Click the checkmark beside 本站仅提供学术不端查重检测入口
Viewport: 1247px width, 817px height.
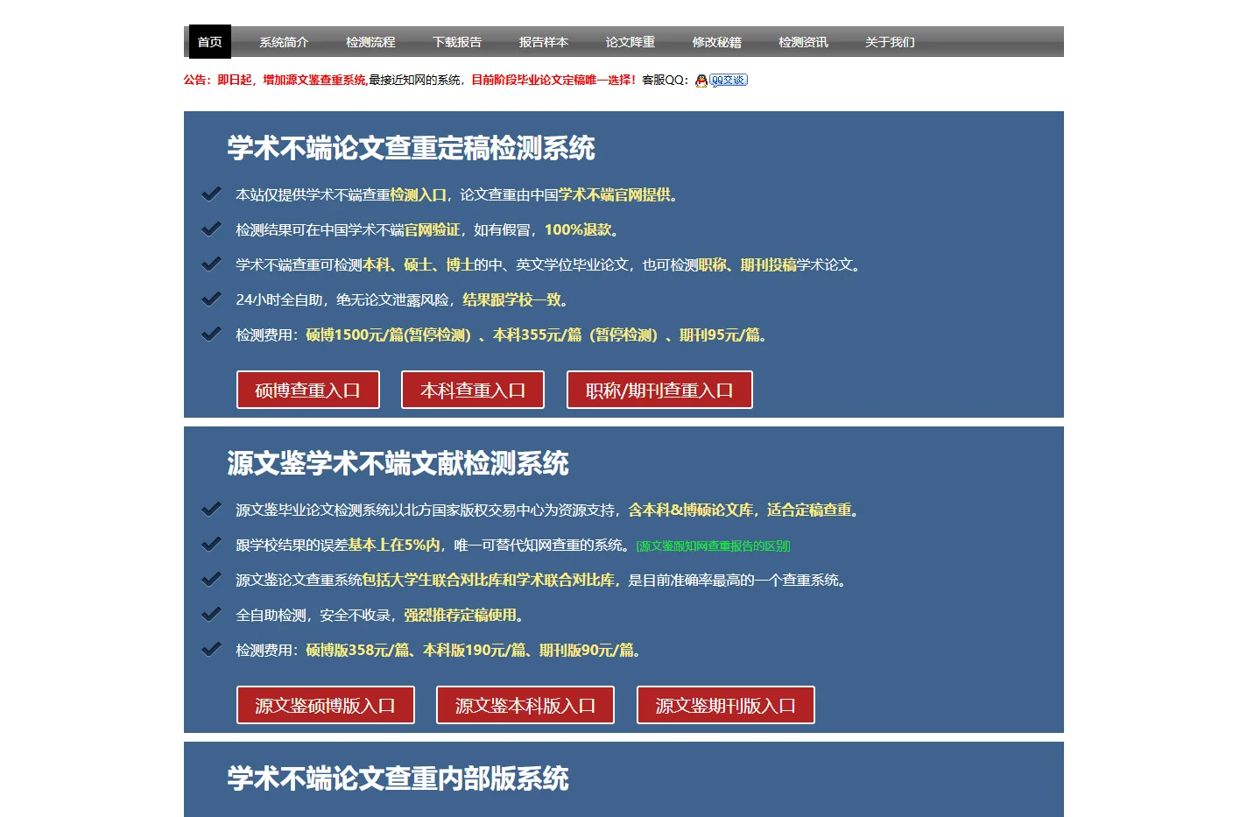tap(211, 194)
